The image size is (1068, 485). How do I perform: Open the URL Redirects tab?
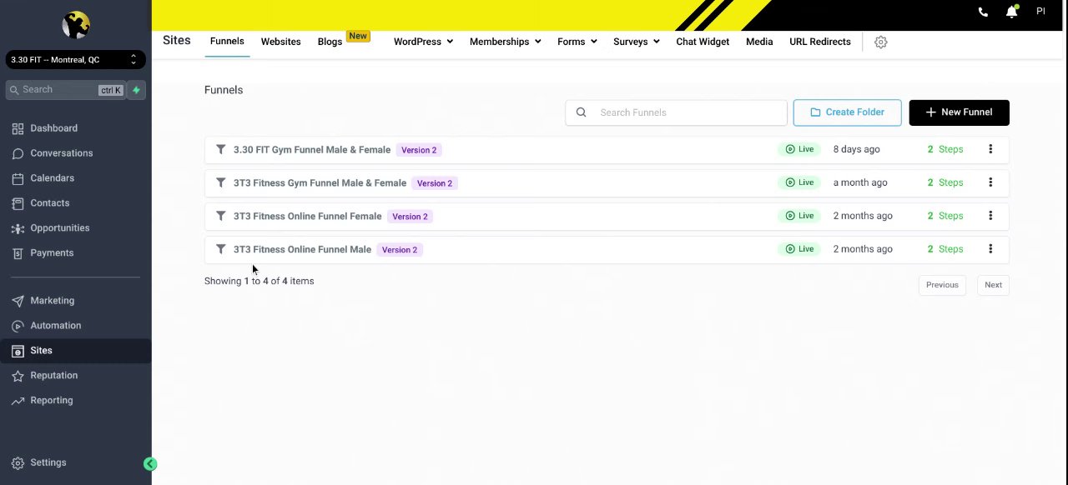point(820,42)
